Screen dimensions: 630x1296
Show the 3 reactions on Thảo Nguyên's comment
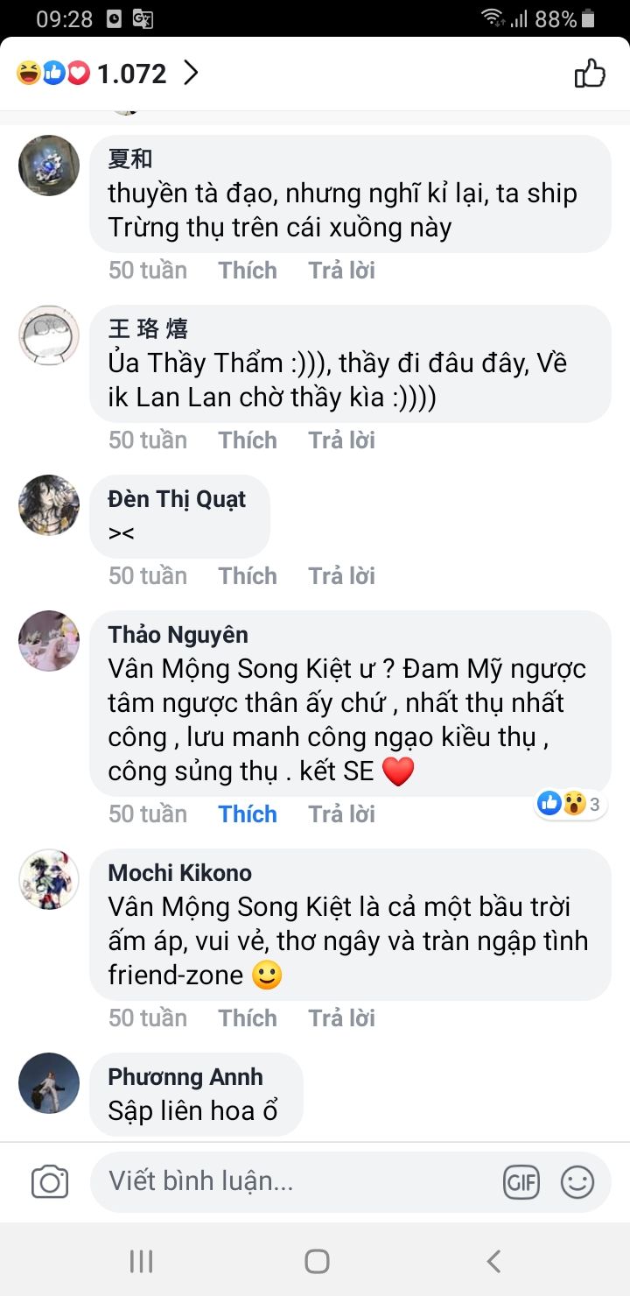(x=570, y=803)
